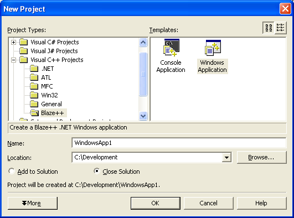This screenshot has width=294, height=218.
Task: Click the Visual C++ Projects folder icon
Action: (x=24, y=60)
